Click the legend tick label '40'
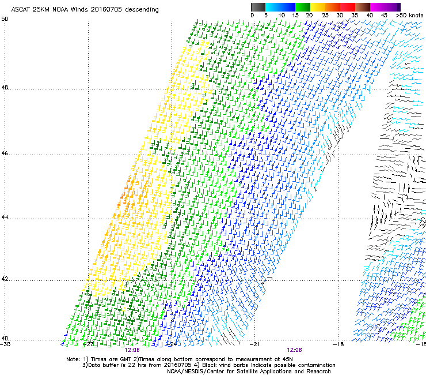 click(370, 16)
